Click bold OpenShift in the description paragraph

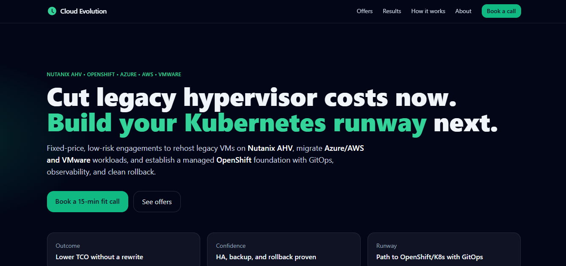(234, 160)
